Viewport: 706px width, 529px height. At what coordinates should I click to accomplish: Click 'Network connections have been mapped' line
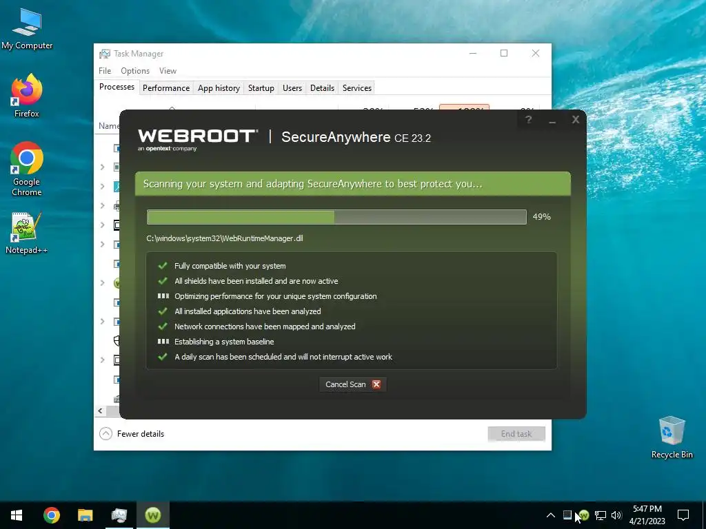(x=265, y=326)
